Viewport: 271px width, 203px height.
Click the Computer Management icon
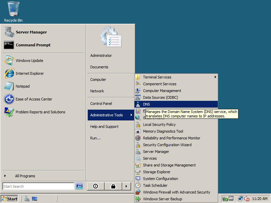tap(138, 91)
